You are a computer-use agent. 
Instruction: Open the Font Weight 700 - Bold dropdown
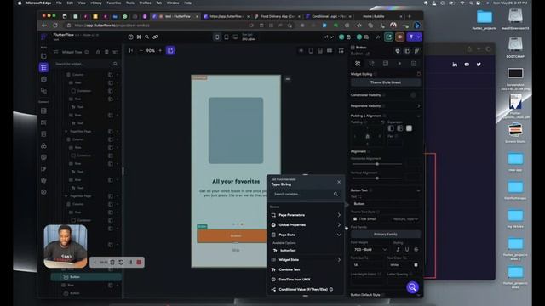click(370, 249)
